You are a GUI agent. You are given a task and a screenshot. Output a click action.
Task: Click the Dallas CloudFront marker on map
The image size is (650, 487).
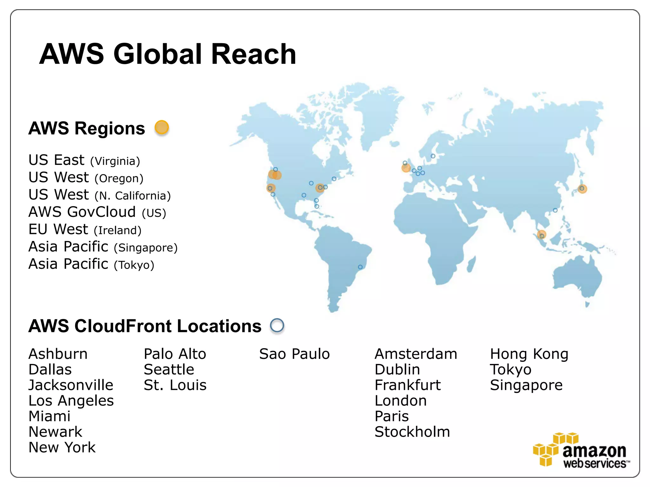point(304,195)
